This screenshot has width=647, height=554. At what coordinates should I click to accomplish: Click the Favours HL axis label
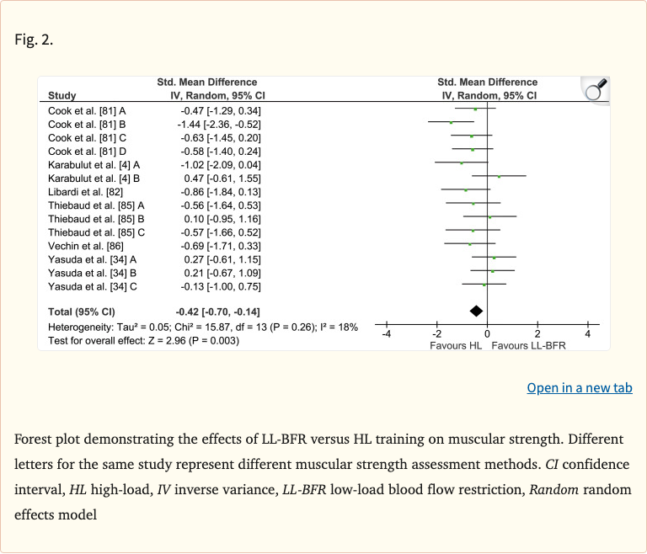click(456, 346)
